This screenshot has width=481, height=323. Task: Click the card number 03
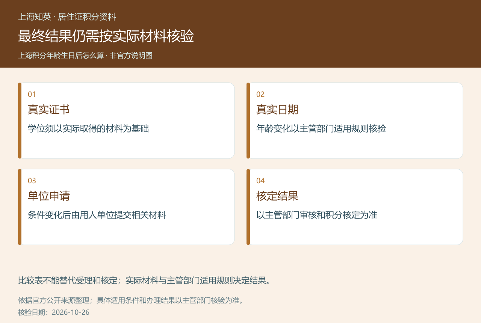(x=32, y=181)
